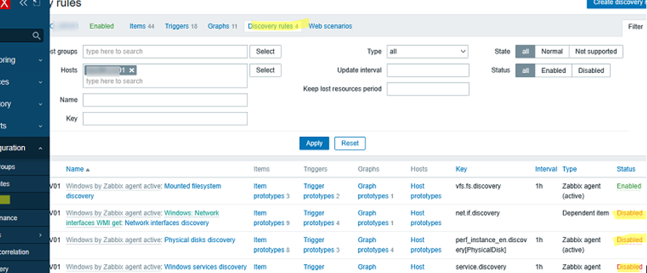
Task: Focus the Name filter field
Action: pyautogui.click(x=165, y=100)
